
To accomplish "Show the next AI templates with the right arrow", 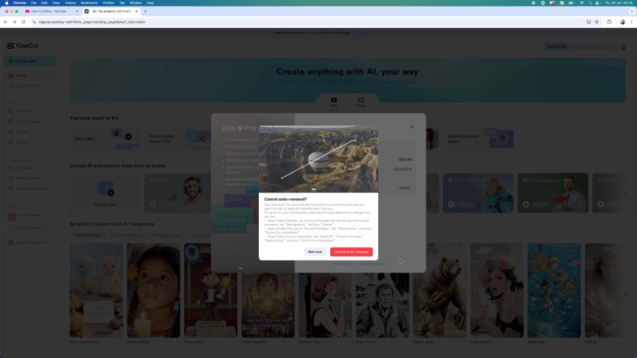I will coord(626,294).
